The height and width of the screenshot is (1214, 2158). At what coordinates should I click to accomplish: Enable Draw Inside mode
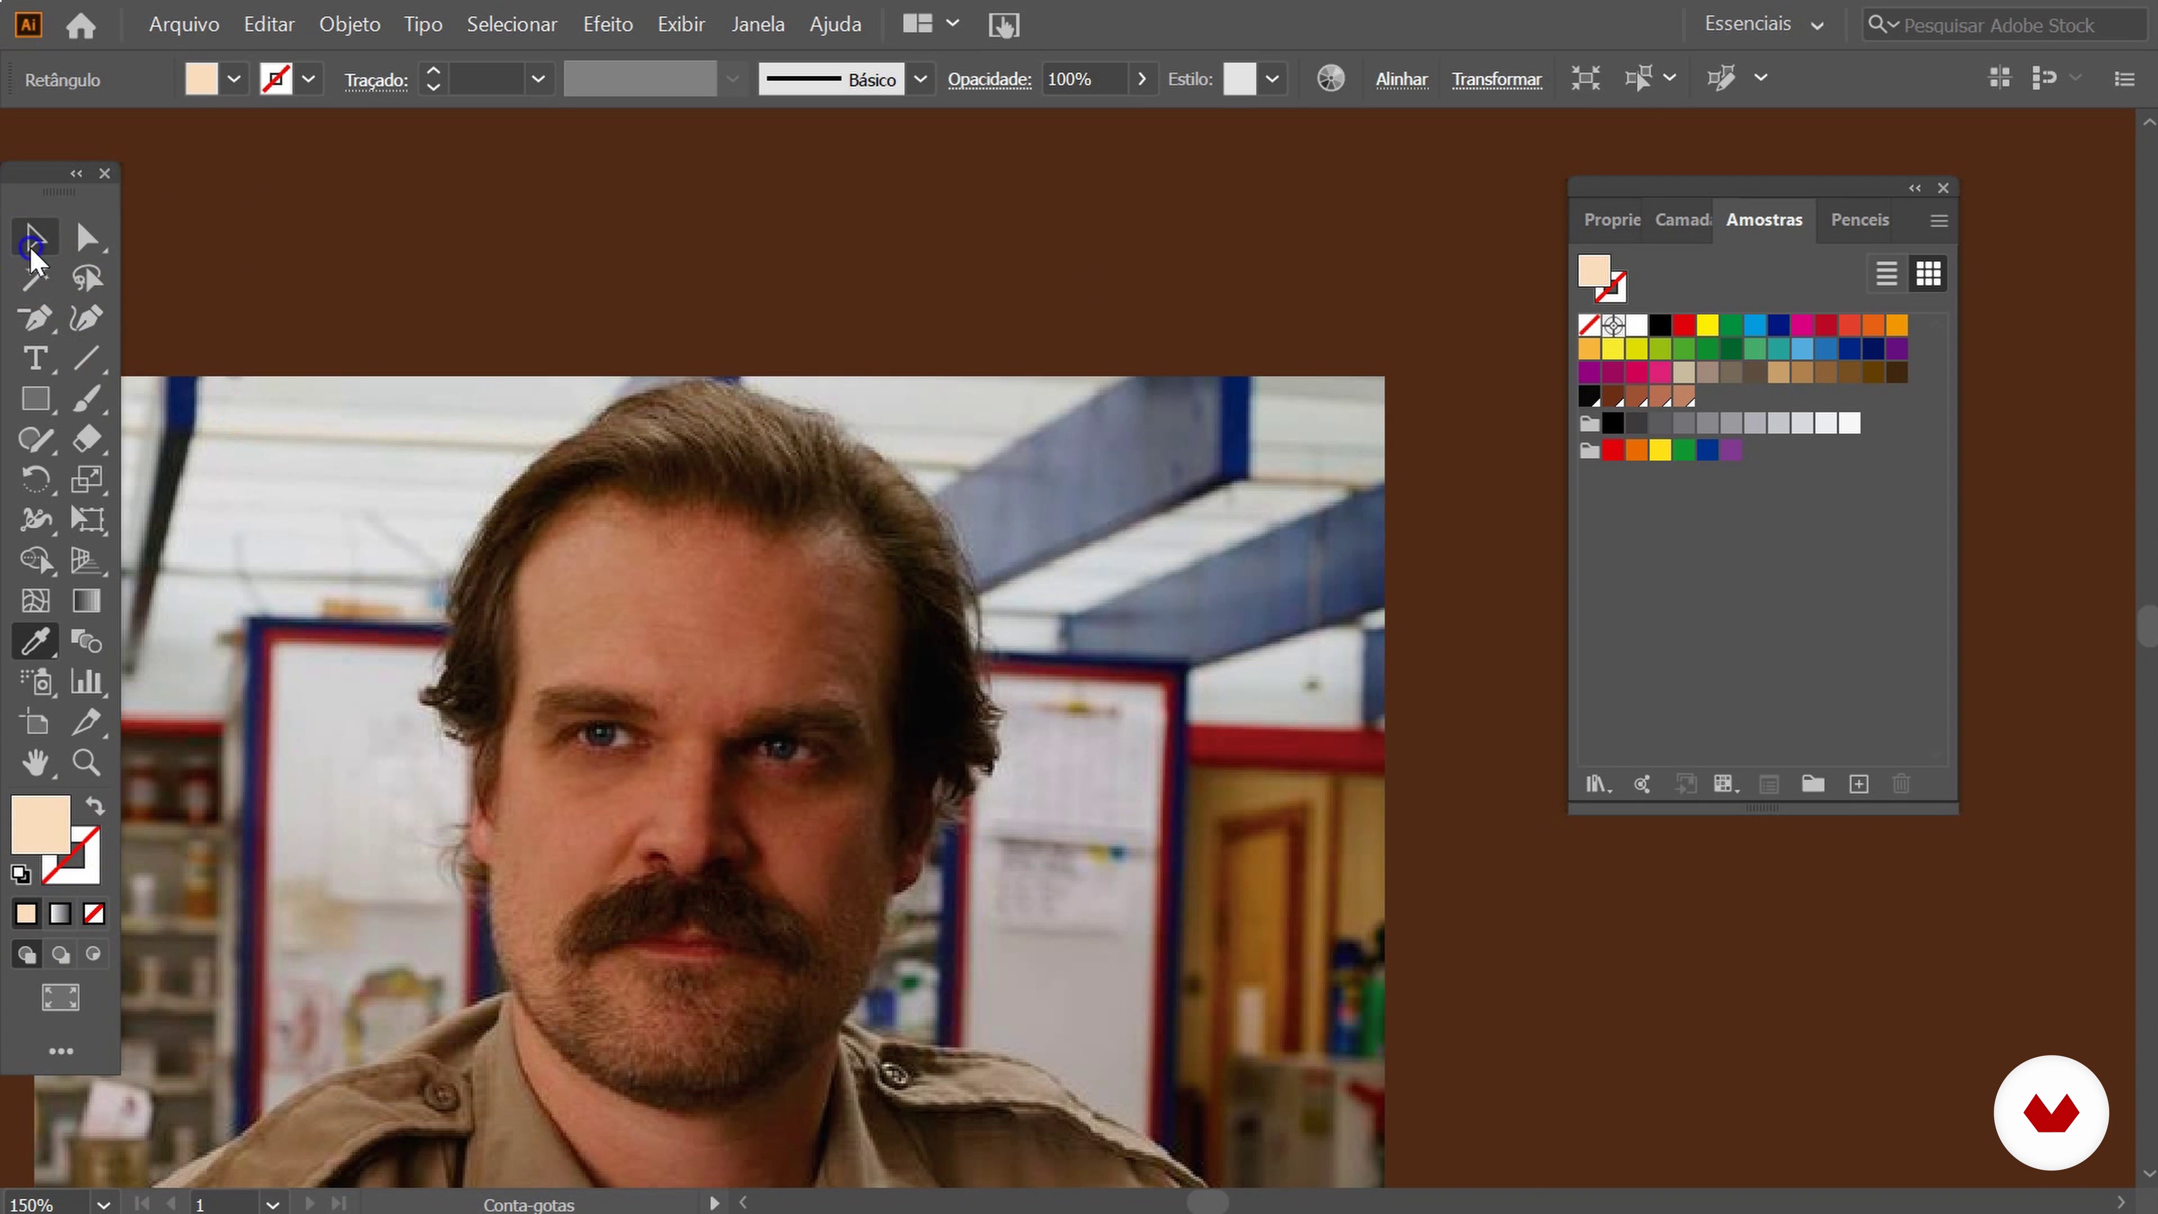pos(94,955)
